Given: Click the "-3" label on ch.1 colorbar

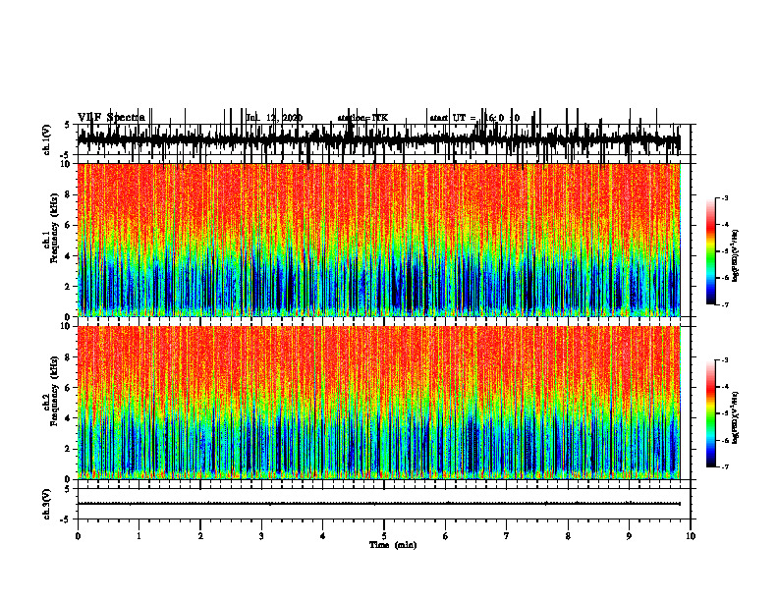Looking at the screenshot, I should (x=725, y=198).
